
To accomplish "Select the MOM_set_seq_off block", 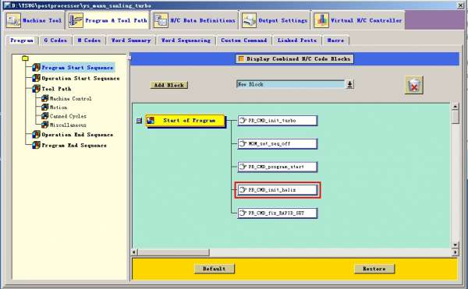I will coord(278,143).
